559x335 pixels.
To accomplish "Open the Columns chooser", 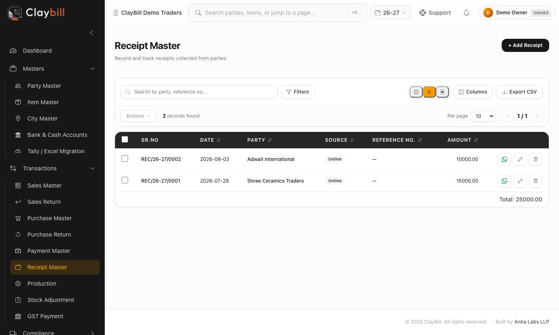I will click(473, 92).
